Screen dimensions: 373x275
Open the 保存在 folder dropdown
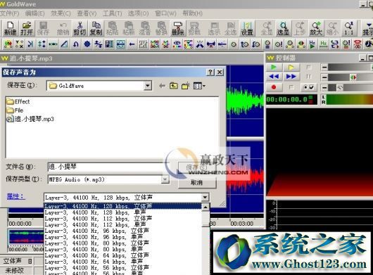pos(148,86)
